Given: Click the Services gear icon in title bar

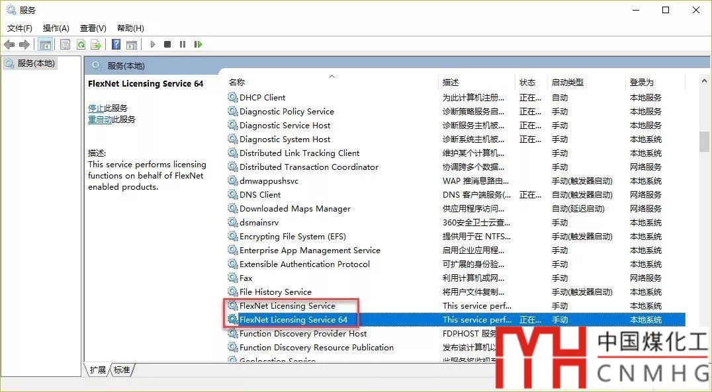Looking at the screenshot, I should pos(11,9).
